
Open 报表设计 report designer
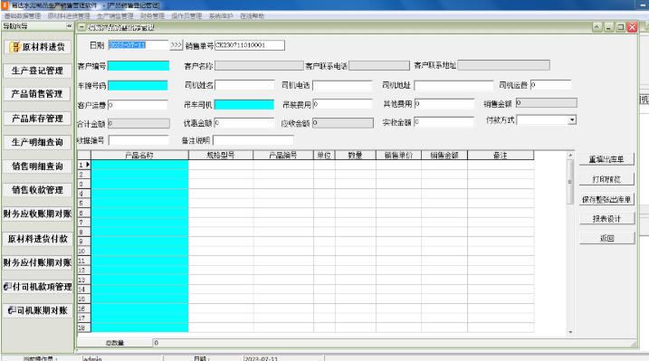[x=606, y=219]
